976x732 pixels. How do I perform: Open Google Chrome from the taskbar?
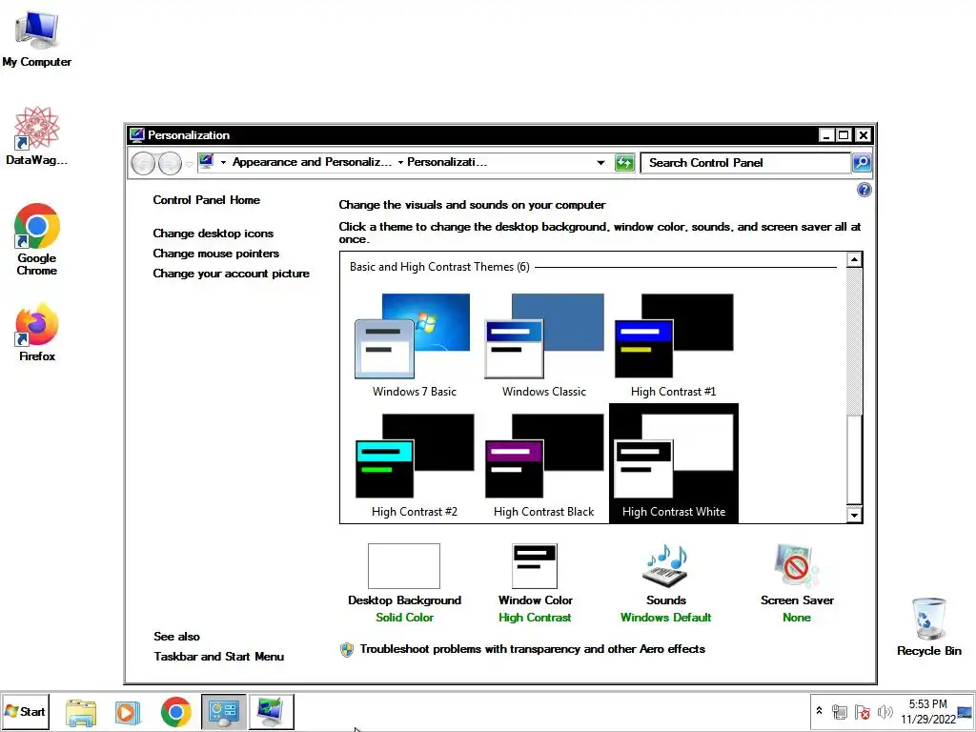175,712
